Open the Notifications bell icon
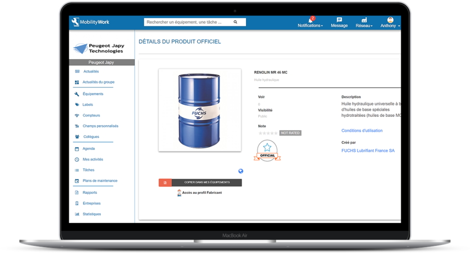The image size is (470, 253). pyautogui.click(x=310, y=20)
